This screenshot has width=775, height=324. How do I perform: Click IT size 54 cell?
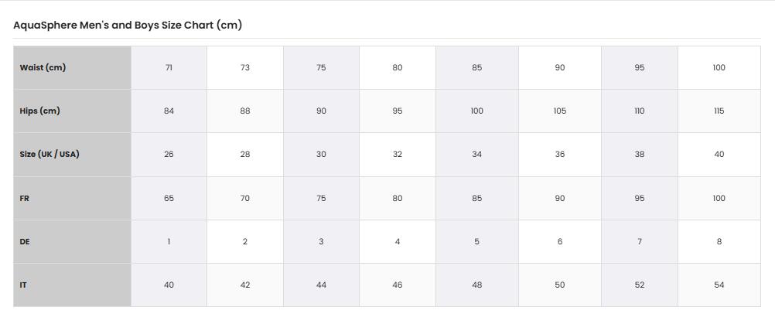(719, 285)
